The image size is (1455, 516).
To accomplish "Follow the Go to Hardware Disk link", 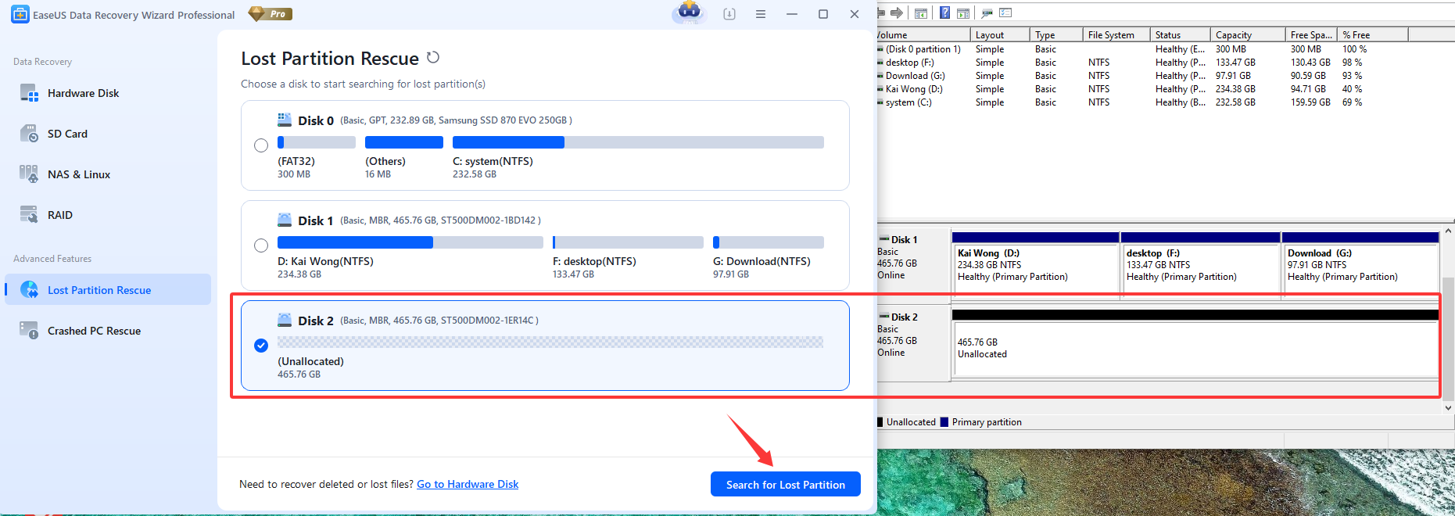I will coord(468,485).
